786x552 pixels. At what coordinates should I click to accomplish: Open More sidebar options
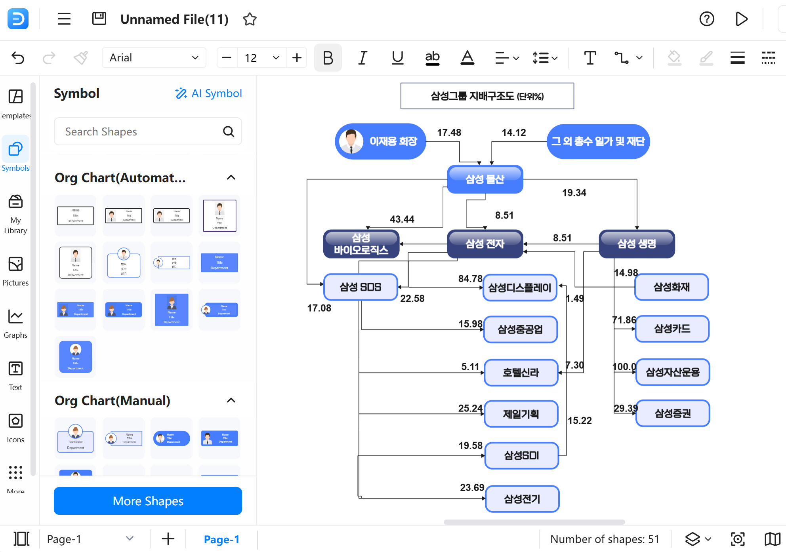click(x=15, y=478)
